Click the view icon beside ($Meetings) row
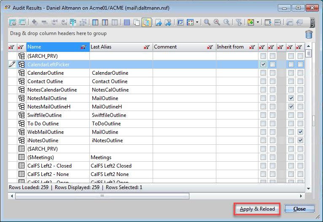 point(22,157)
